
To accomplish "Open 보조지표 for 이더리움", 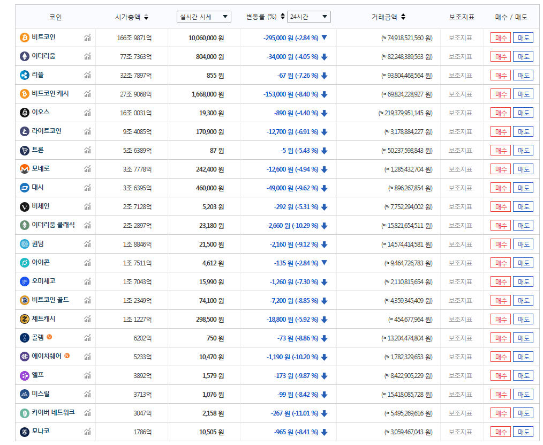I will 460,56.
